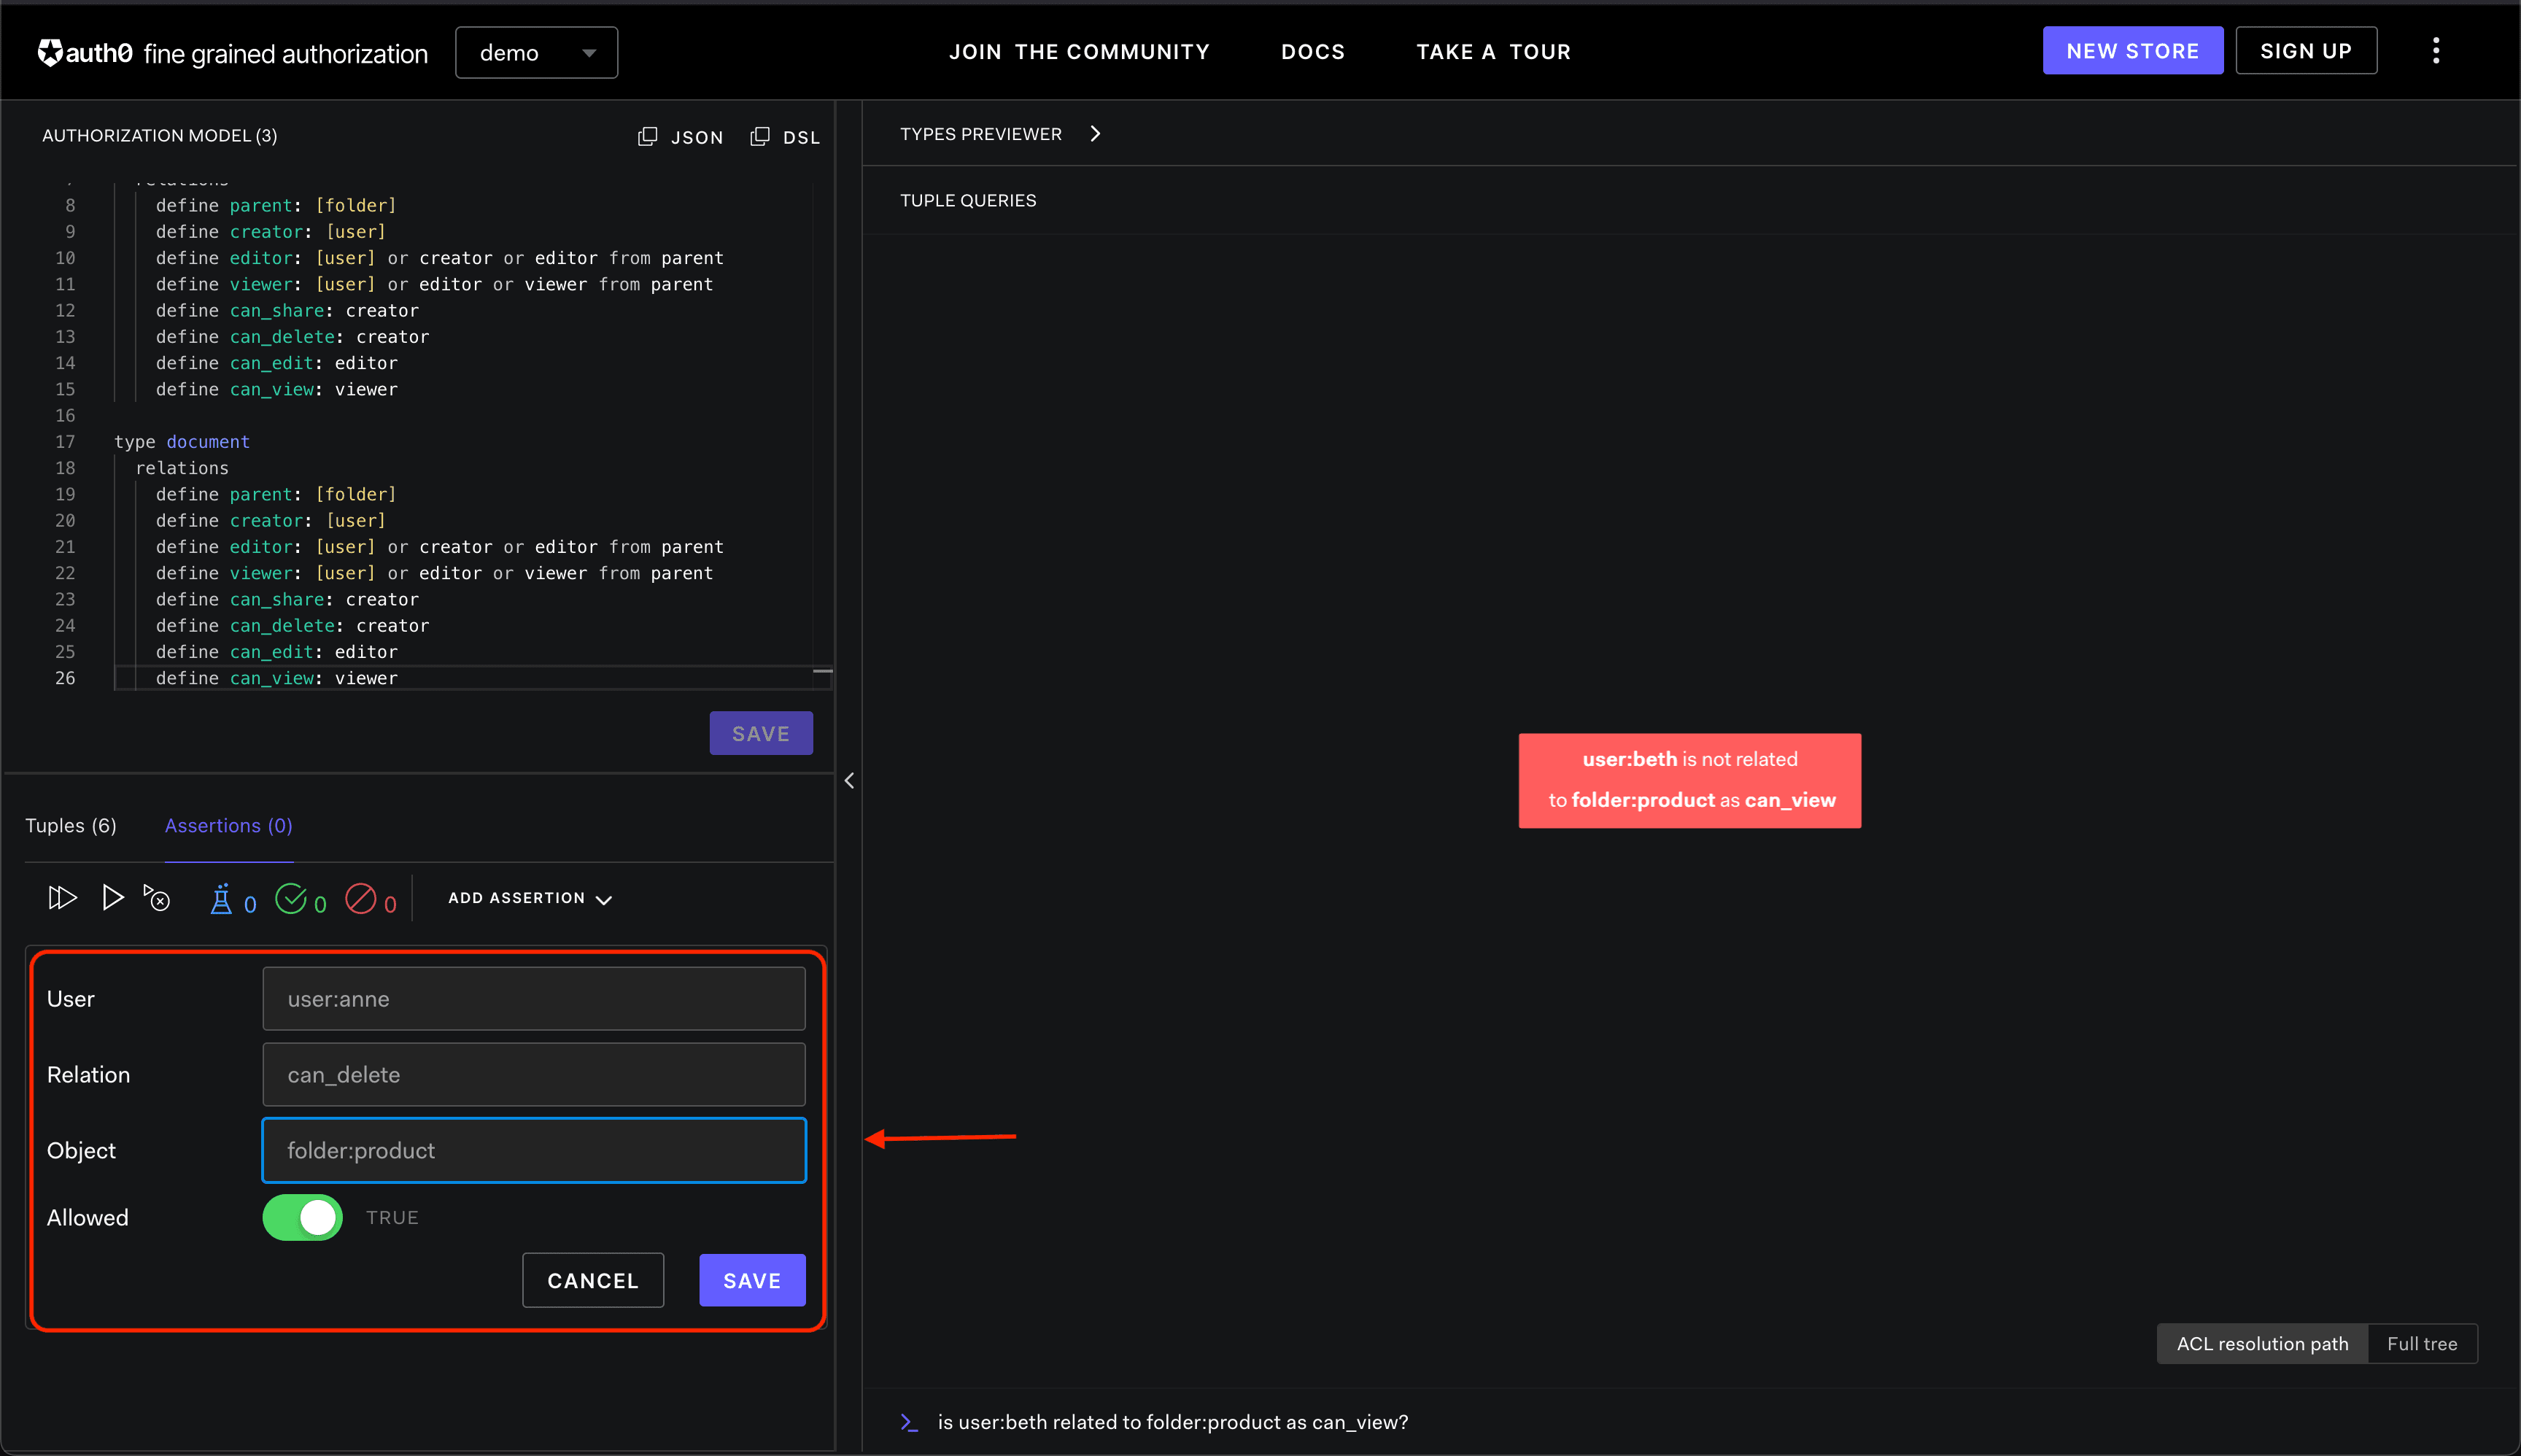Screen dimensions: 2521x1456
Task: Click run failed assertions icon
Action: pos(157,898)
